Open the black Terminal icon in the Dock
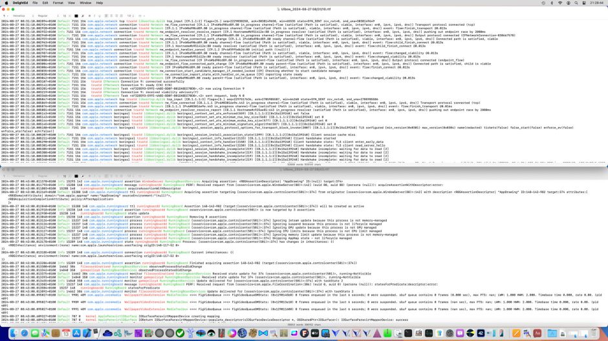 [x=408, y=333]
